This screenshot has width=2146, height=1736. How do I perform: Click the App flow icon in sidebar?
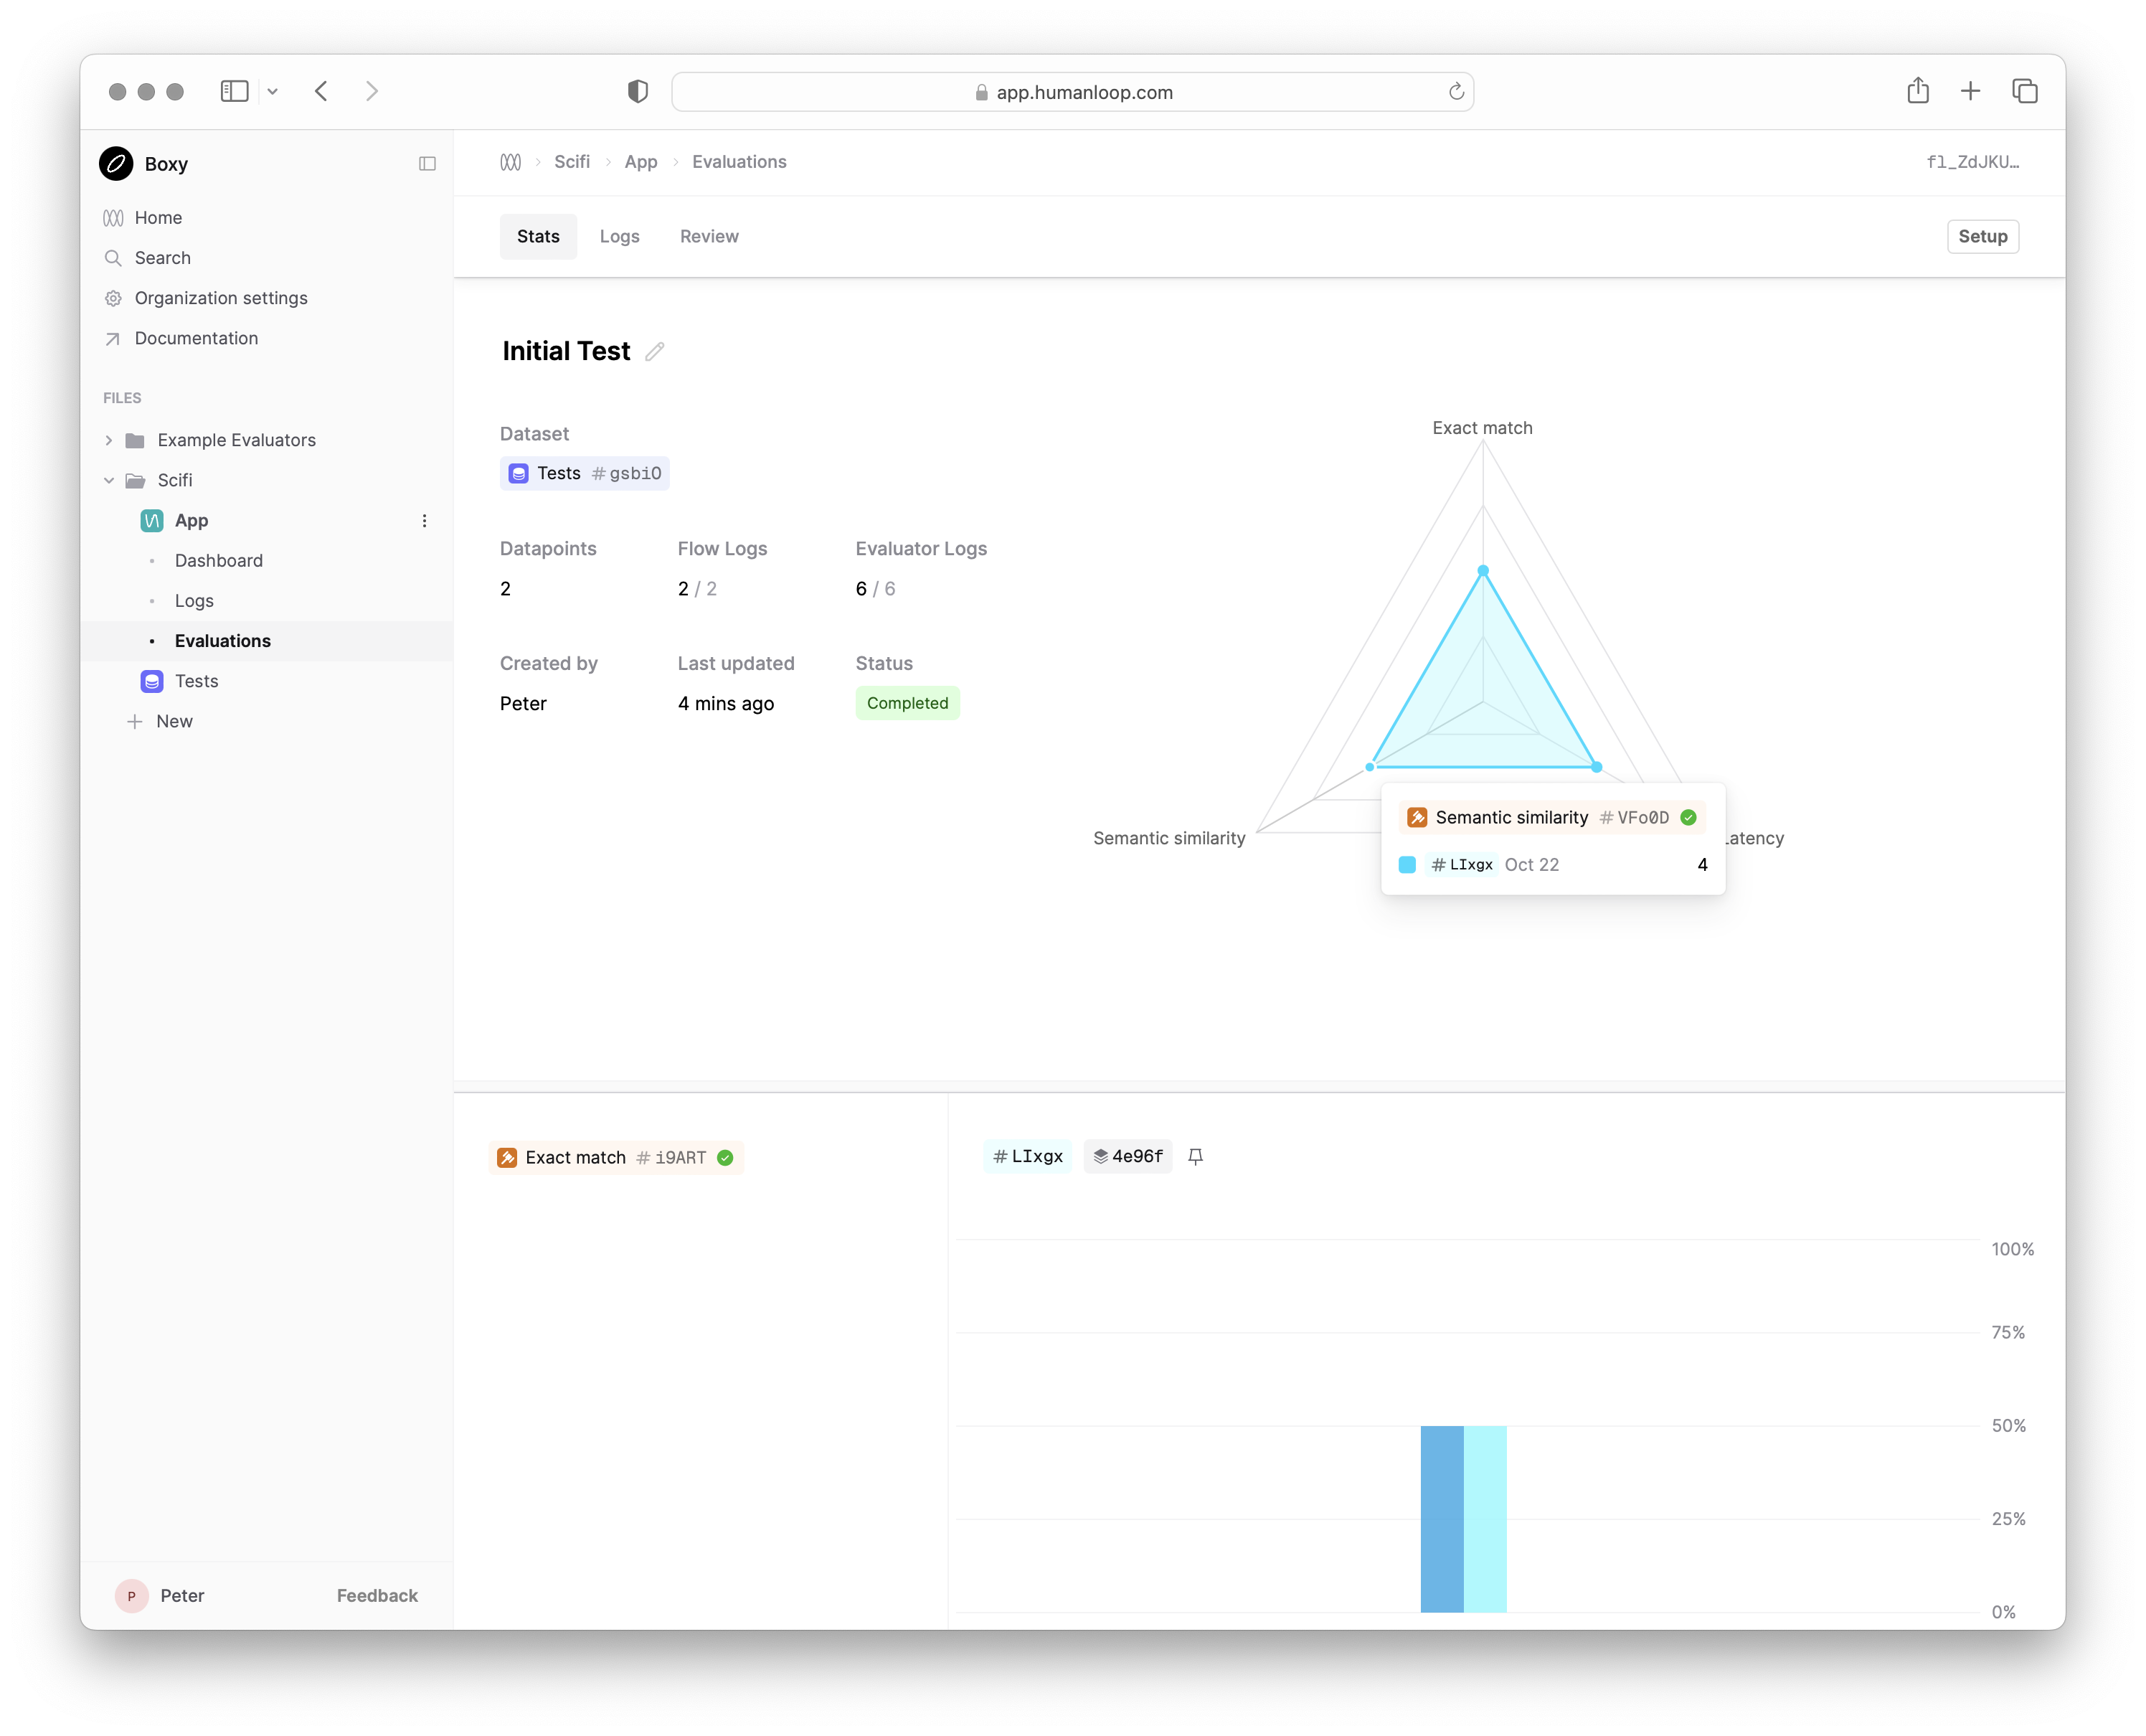(152, 520)
